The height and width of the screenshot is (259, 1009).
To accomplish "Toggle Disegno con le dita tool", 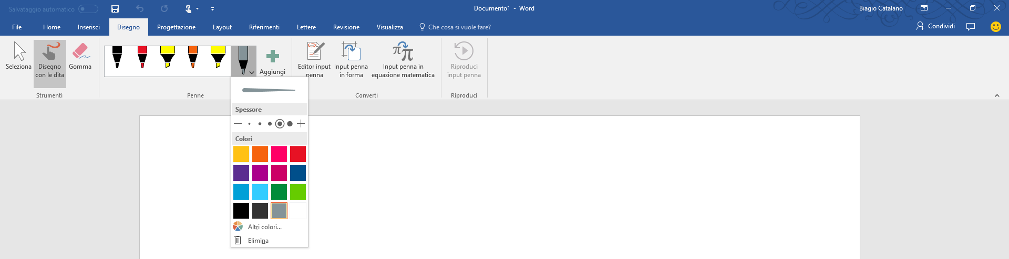I will (50, 63).
